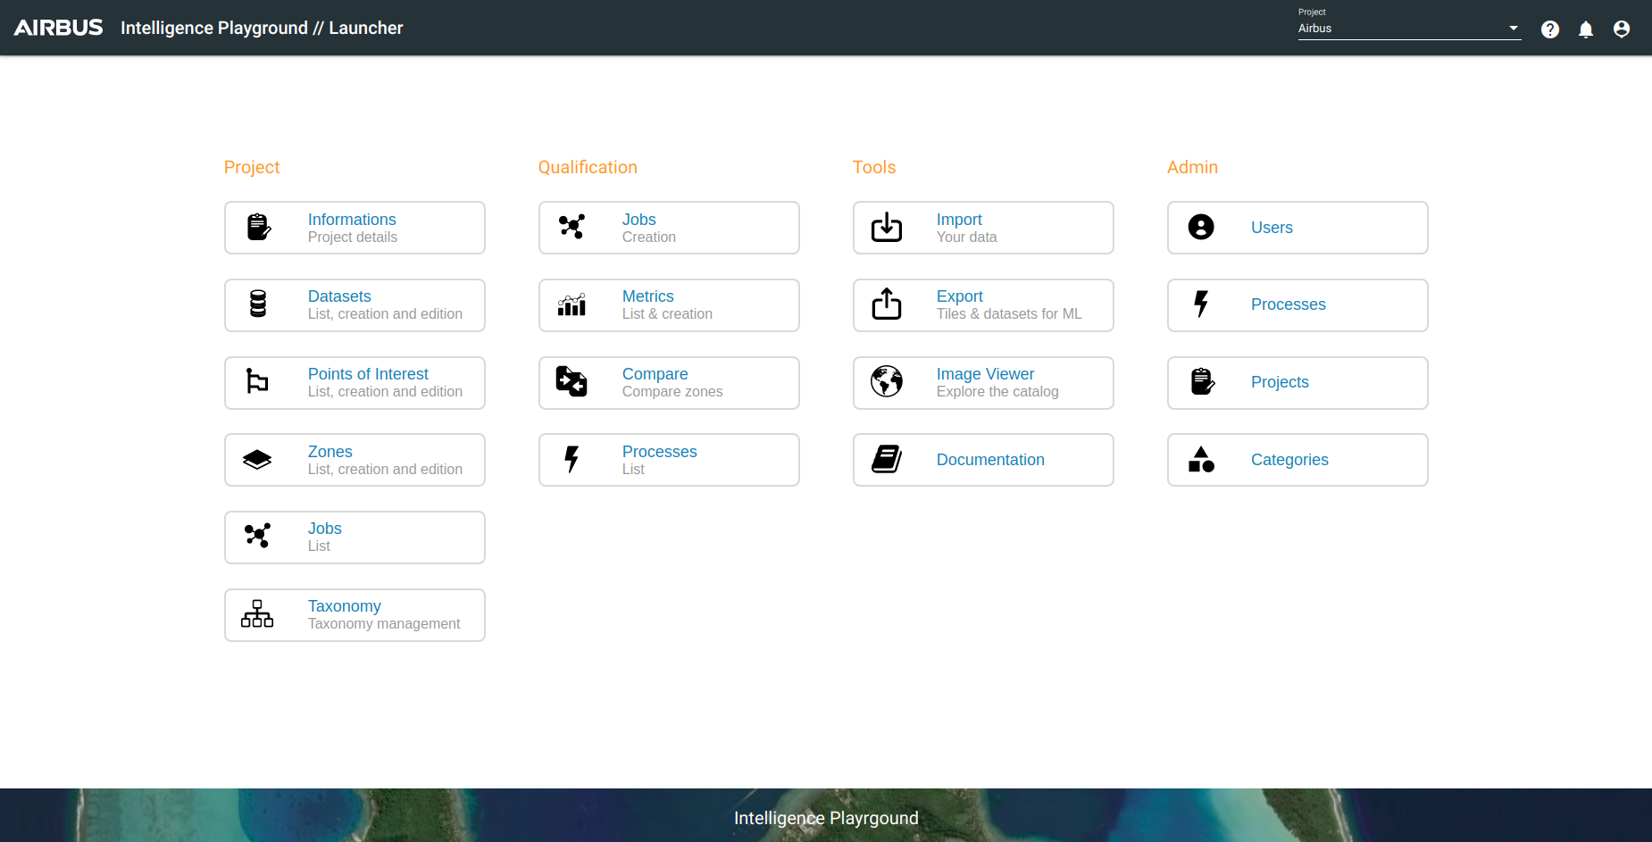Open the help question mark icon
Viewport: 1652px width, 842px height.
[x=1550, y=29]
